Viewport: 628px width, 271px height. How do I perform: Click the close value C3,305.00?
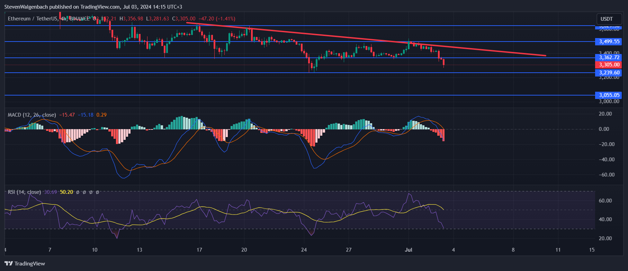[184, 19]
